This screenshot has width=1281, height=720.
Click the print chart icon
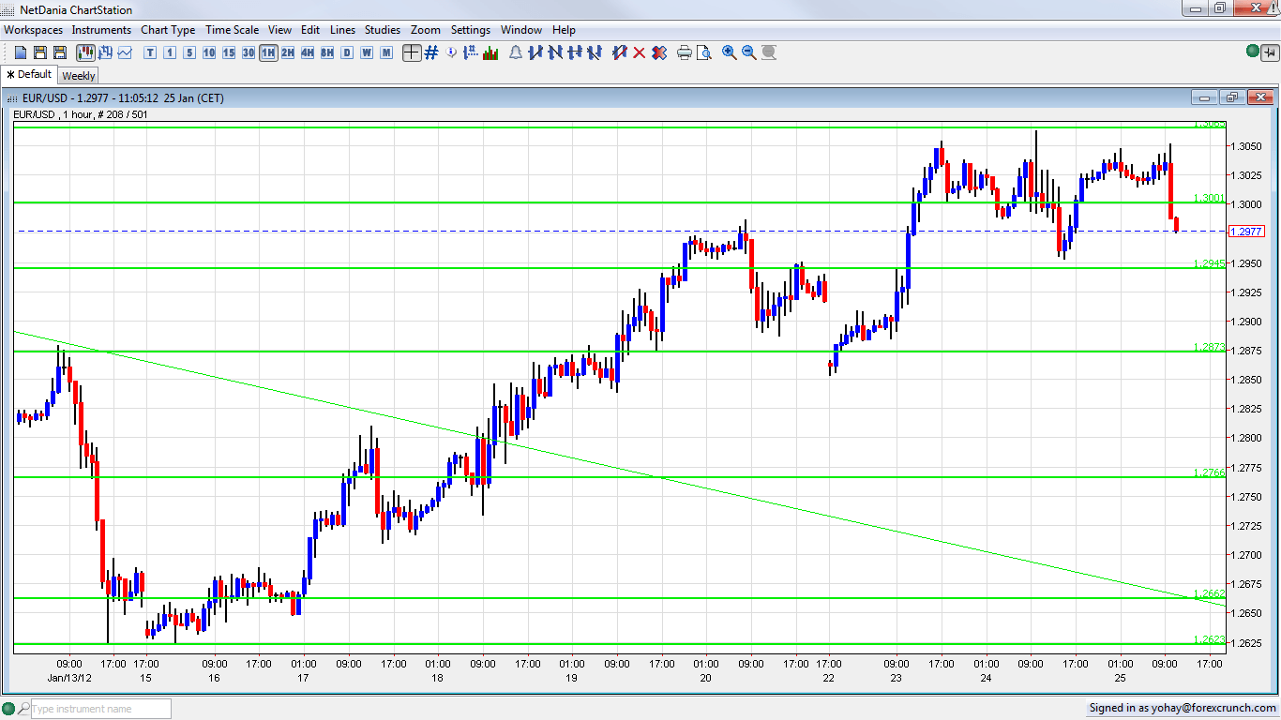click(685, 52)
